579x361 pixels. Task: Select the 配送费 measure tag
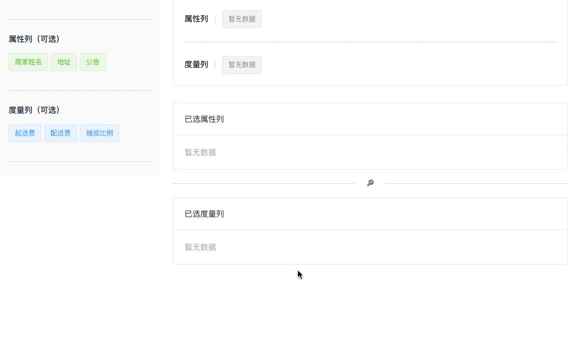pyautogui.click(x=60, y=133)
